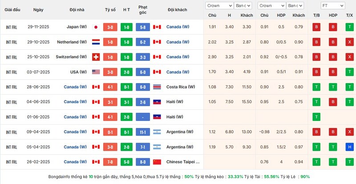Image resolution: width=356 pixels, height=184 pixels.
Task: Click the Chinese Taipei flag icon
Action: point(157,162)
